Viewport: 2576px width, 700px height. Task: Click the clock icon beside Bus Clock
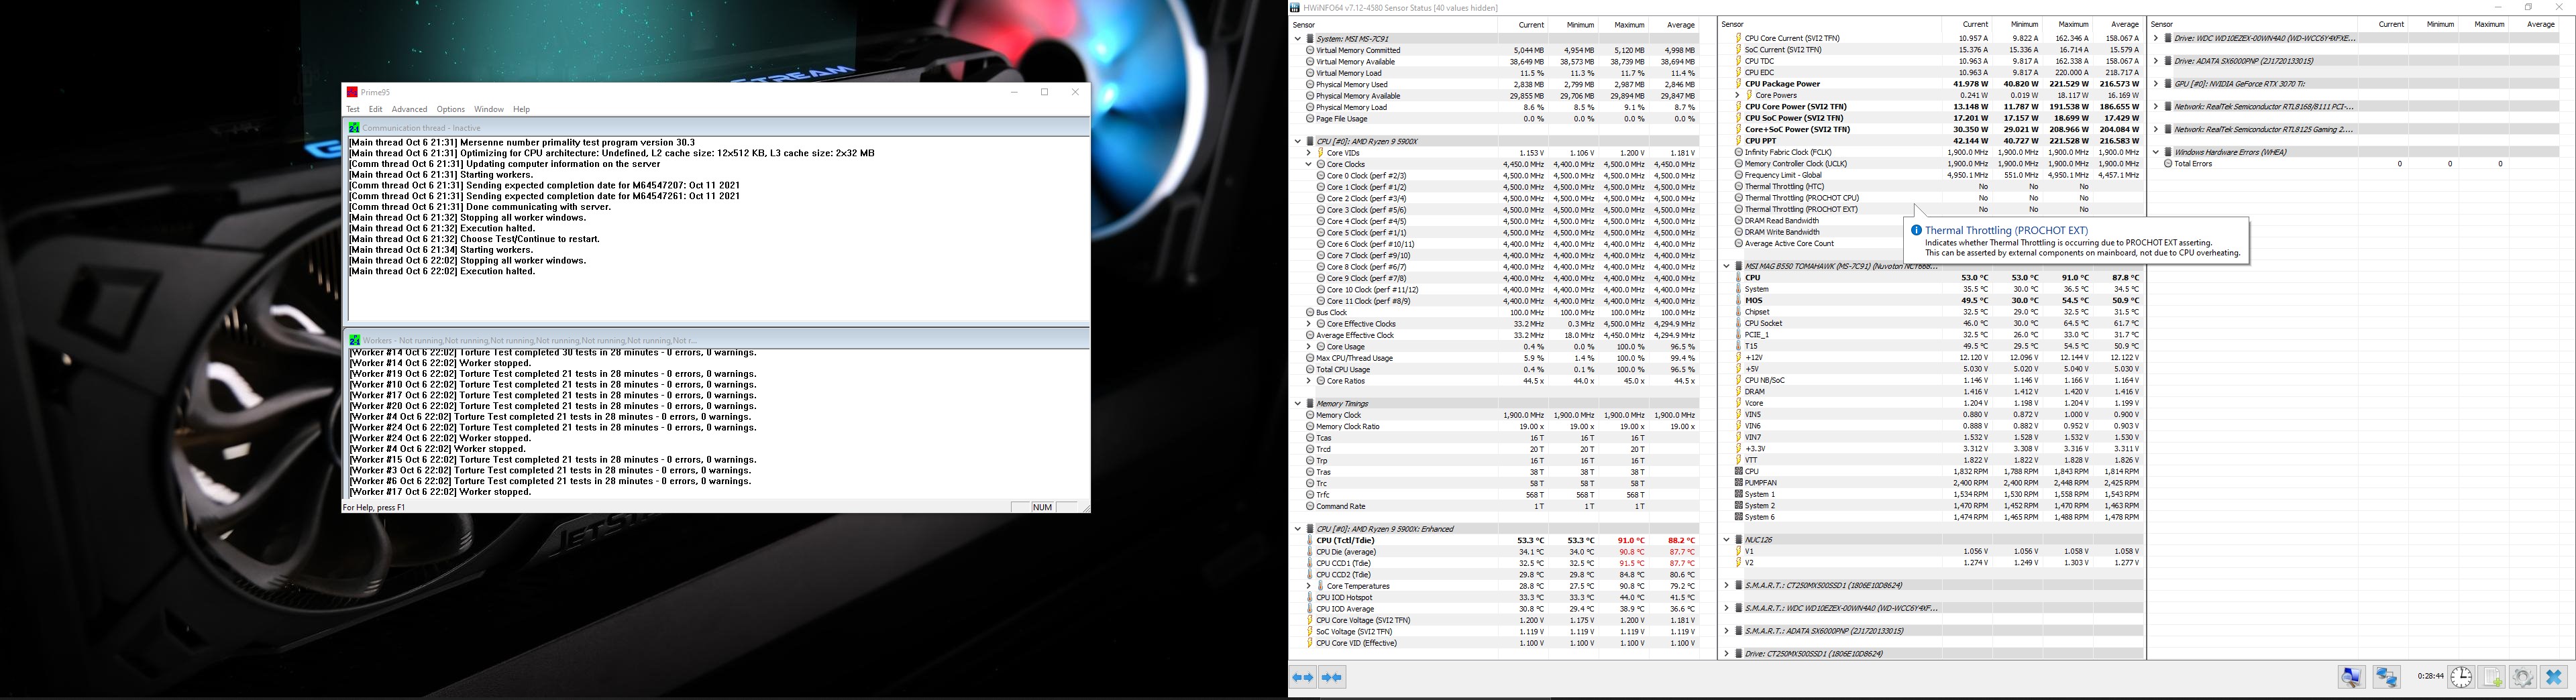(1310, 312)
